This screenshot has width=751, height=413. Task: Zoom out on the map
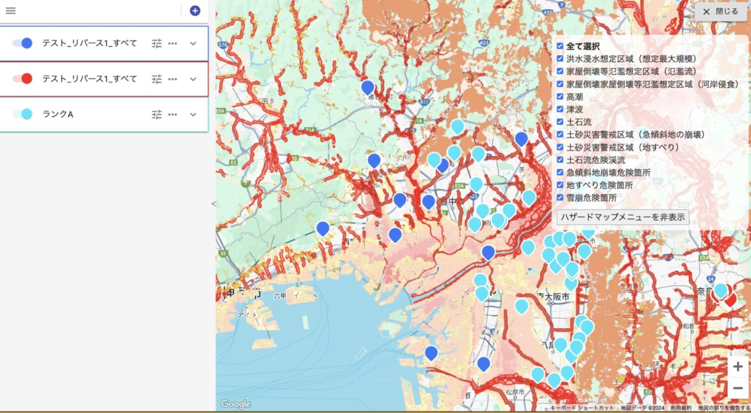tap(737, 388)
